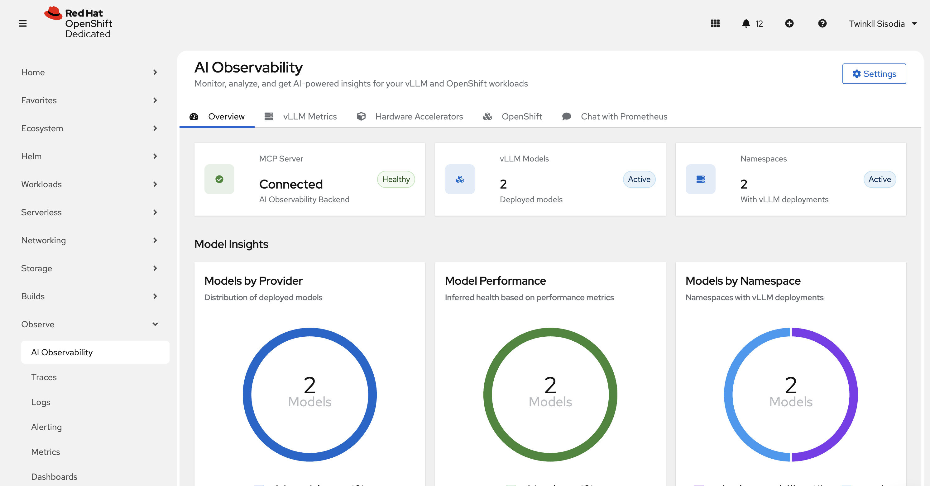Viewport: 930px width, 486px height.
Task: Click the Chat with Prometheus speech bubble icon
Action: (566, 116)
